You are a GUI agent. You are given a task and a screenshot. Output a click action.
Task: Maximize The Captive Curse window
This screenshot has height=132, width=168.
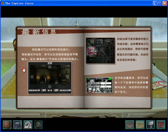point(160,3)
